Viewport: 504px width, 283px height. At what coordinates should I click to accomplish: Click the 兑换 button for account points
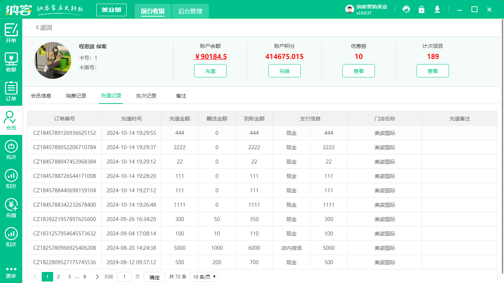[x=284, y=70]
